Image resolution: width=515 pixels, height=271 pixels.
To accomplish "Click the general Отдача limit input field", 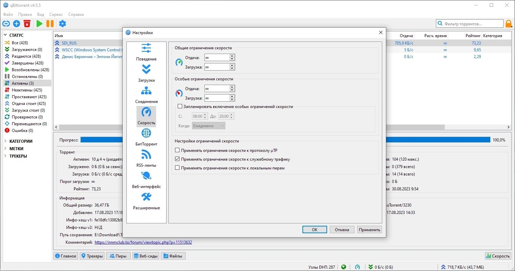I will [217, 58].
